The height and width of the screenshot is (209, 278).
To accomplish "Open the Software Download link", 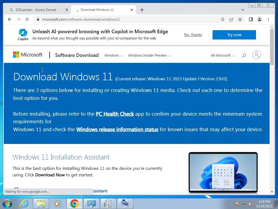I will [x=77, y=55].
